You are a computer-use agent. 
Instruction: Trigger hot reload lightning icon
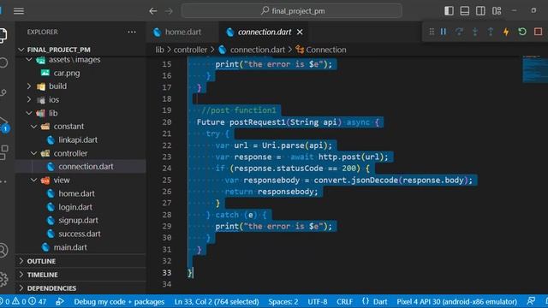point(506,32)
